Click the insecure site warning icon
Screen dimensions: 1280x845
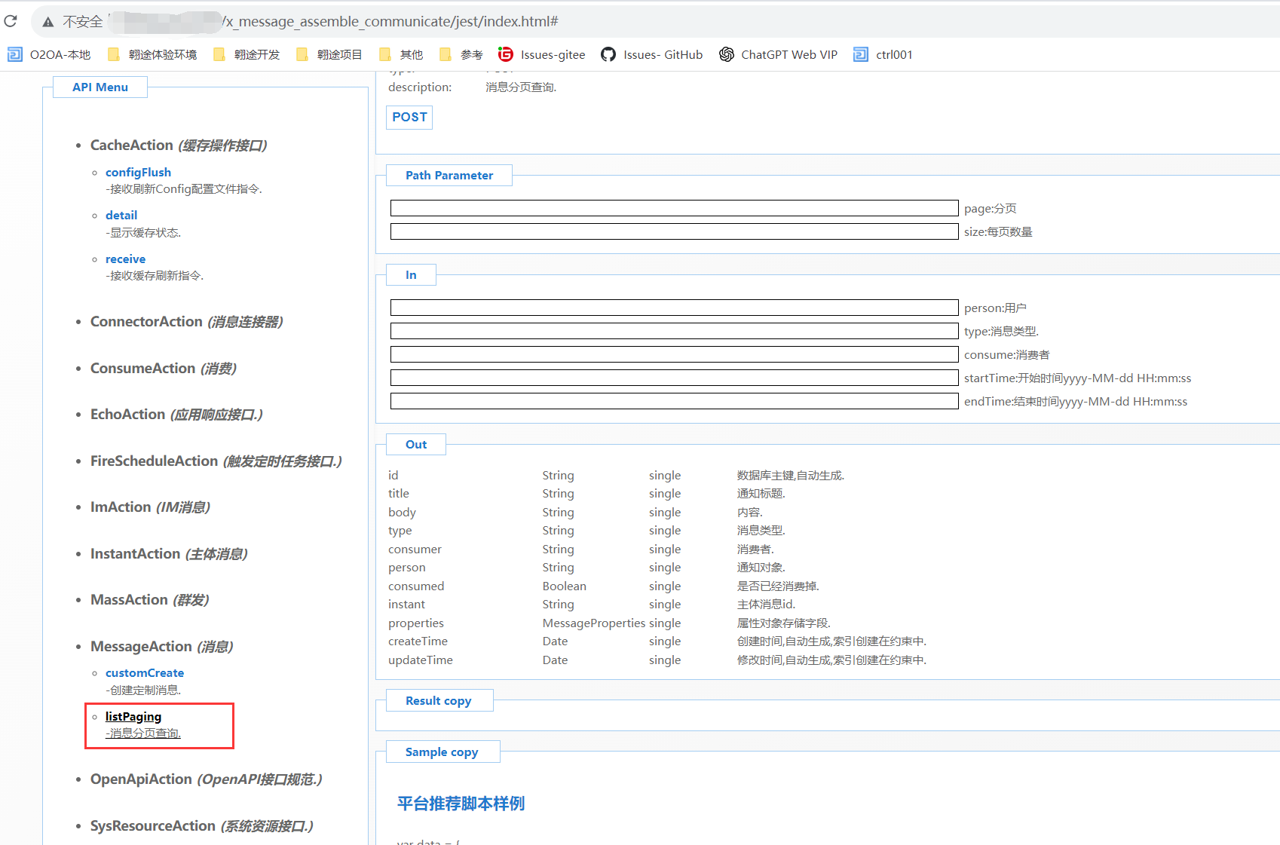[x=48, y=22]
